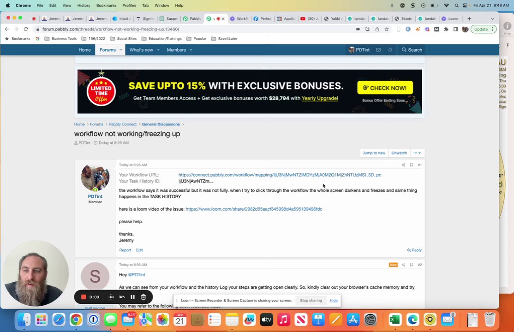Open the Business Tools bookmark folder
The height and width of the screenshot is (332, 514).
(x=60, y=39)
